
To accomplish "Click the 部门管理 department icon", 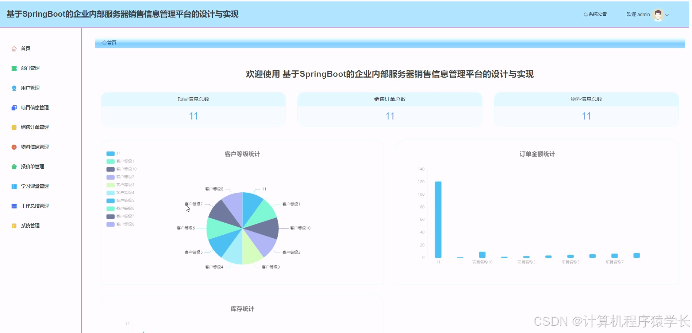I will [14, 68].
